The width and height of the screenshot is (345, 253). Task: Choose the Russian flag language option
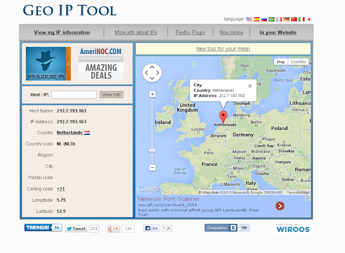[x=264, y=19]
